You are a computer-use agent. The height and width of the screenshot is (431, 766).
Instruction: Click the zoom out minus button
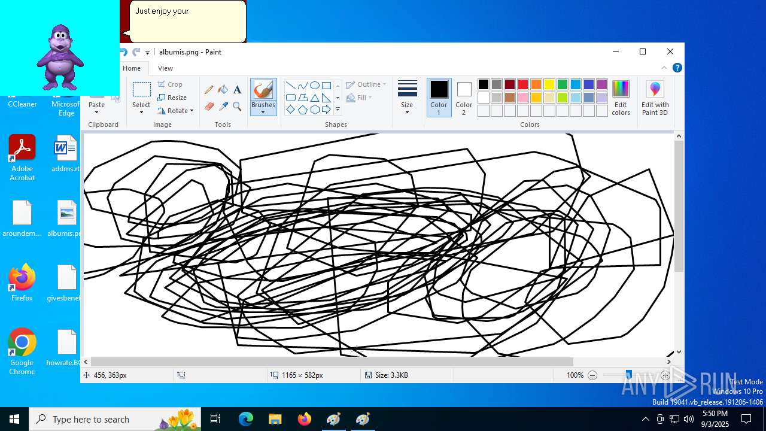click(x=592, y=375)
